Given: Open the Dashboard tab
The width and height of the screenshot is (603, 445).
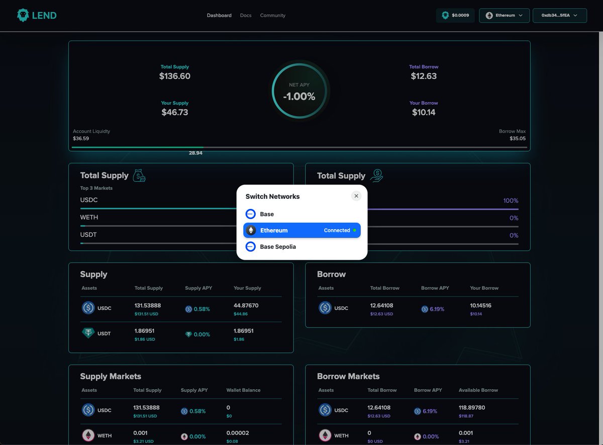Looking at the screenshot, I should click(x=219, y=16).
